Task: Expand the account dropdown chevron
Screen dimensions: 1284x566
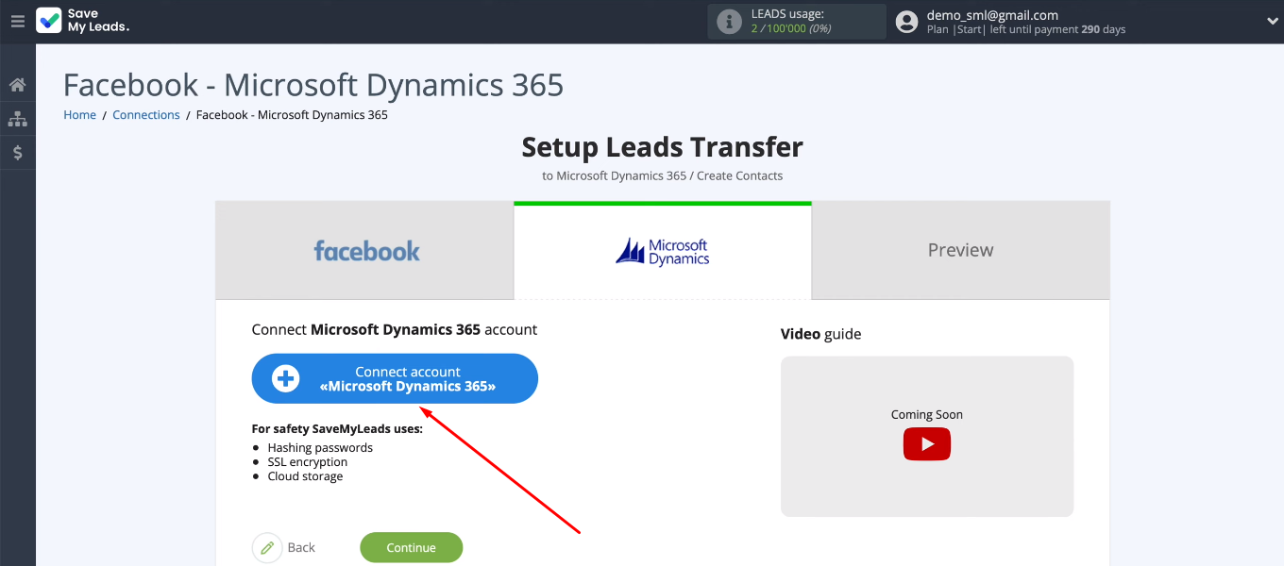Action: [1271, 21]
